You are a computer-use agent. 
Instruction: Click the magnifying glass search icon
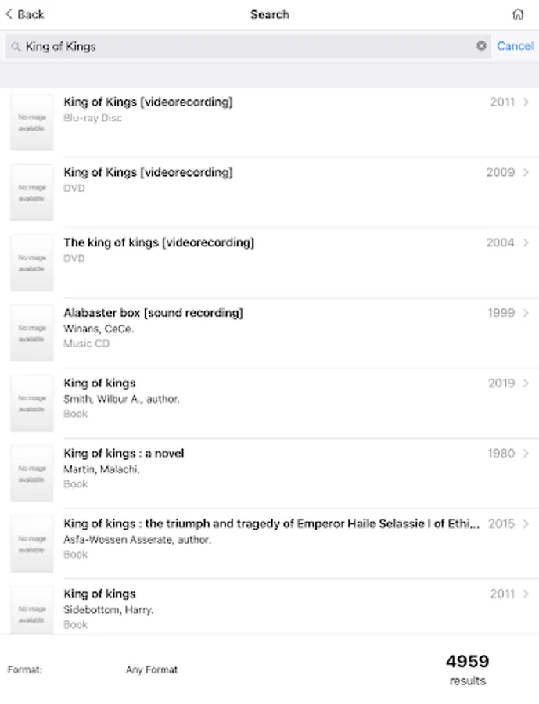(15, 47)
